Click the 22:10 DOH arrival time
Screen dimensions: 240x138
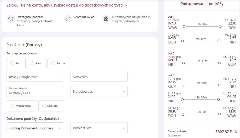(x=232, y=23)
